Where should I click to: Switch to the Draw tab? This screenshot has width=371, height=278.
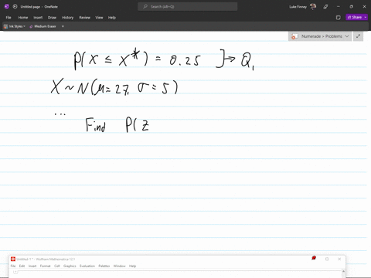point(52,18)
